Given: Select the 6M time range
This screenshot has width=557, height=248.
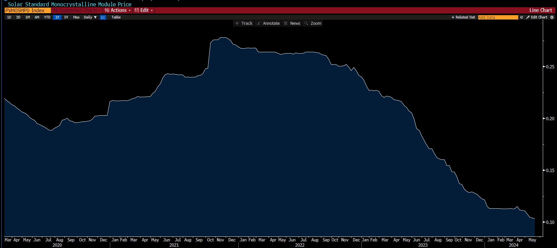Looking at the screenshot, I should point(37,17).
